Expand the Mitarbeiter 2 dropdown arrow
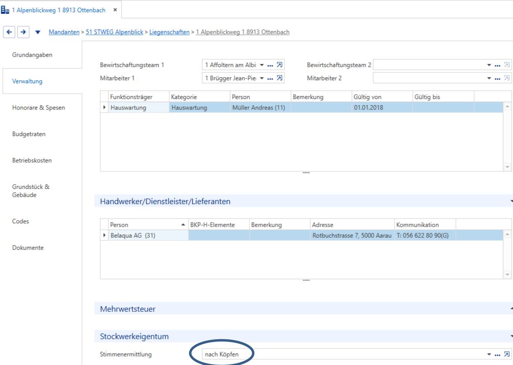This screenshot has height=365, width=513. (x=489, y=78)
